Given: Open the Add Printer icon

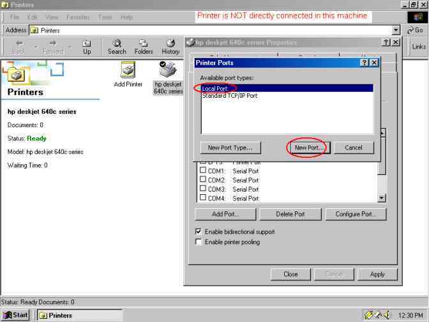Looking at the screenshot, I should tap(128, 71).
